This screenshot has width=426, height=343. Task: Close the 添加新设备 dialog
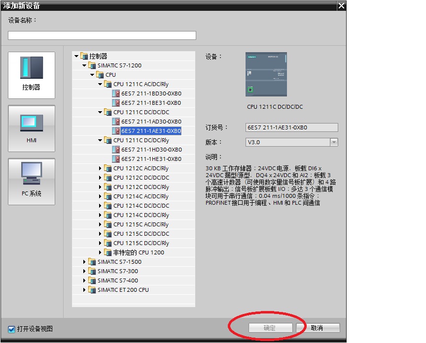[x=342, y=6]
